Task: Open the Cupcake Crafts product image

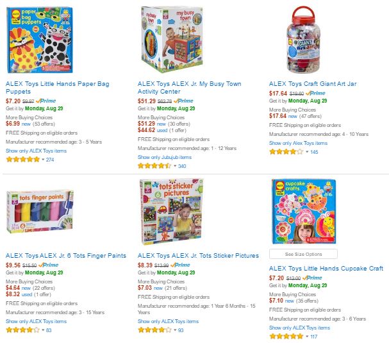Action: pos(304,212)
